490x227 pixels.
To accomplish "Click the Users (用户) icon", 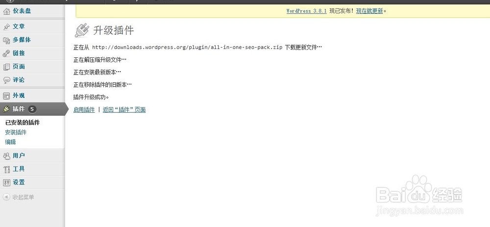I will [x=6, y=156].
